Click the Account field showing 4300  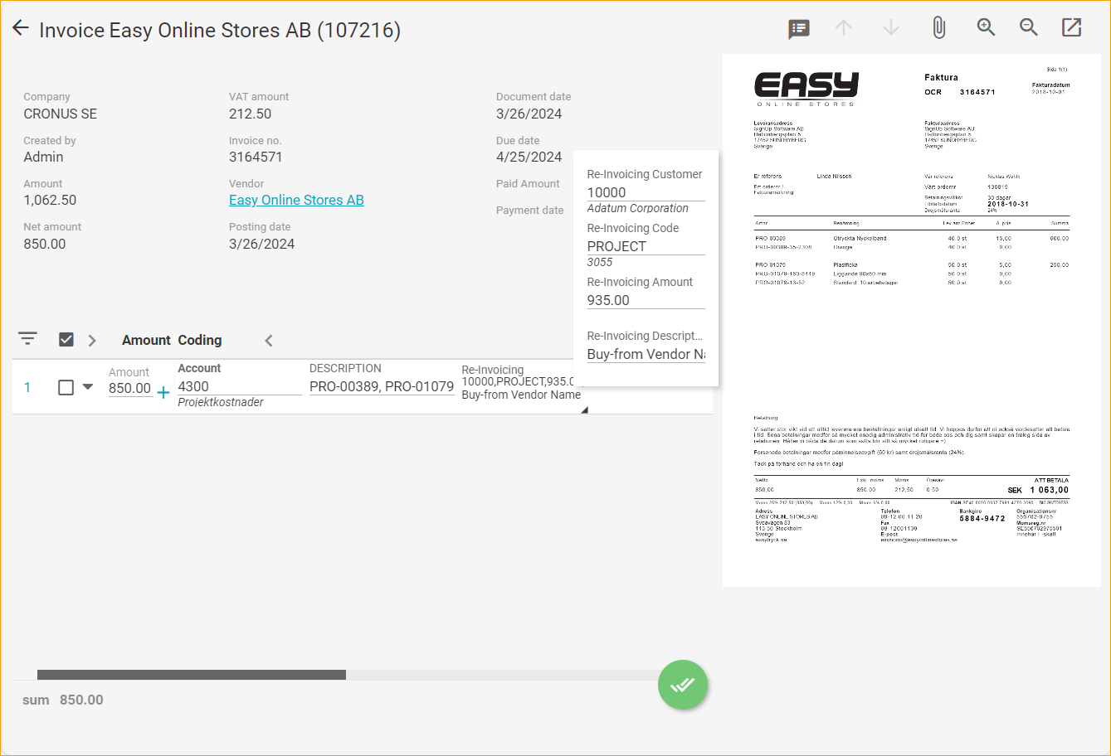coord(239,386)
